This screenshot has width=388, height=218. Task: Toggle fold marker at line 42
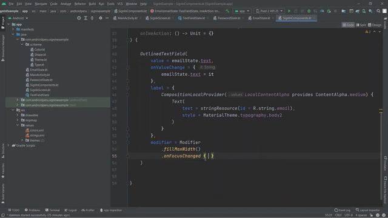pos(128,67)
